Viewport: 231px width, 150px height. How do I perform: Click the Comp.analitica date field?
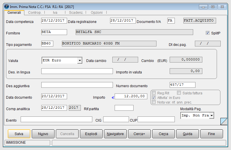click(x=54, y=108)
